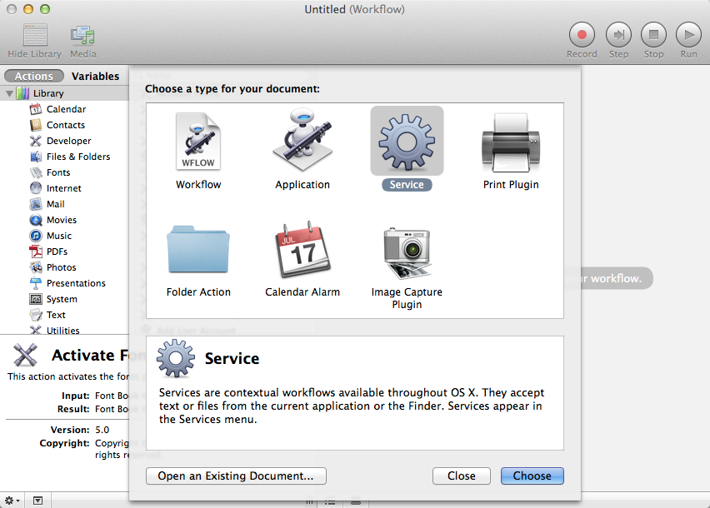Select the Movies category

point(62,220)
